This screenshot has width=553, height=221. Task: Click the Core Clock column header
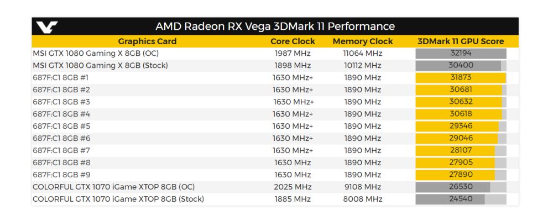pos(293,41)
